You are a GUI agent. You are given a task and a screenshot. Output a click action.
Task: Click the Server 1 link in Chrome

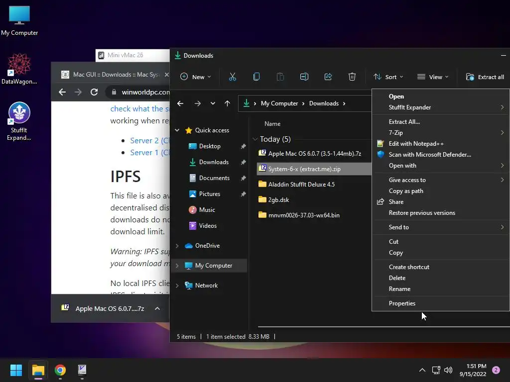[149, 153]
